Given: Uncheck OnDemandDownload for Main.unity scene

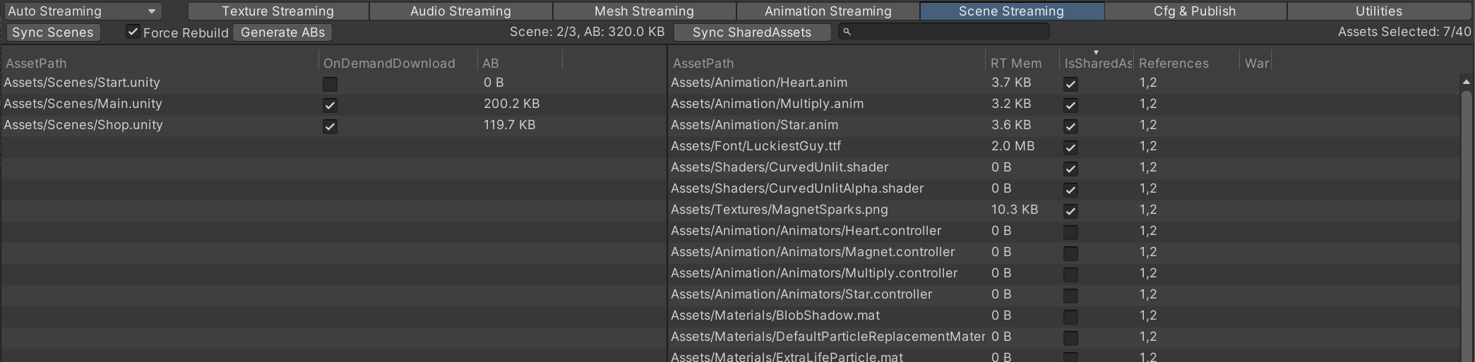Looking at the screenshot, I should (x=330, y=105).
